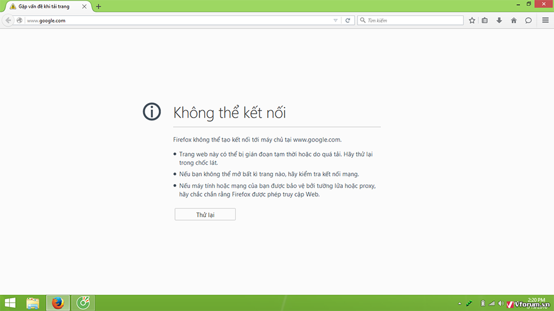The height and width of the screenshot is (311, 554).
Task: Click the info circle icon beside heading
Action: pos(152,112)
